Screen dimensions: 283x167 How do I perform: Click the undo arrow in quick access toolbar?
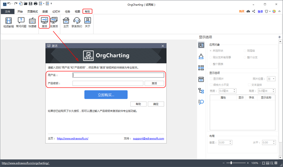click(x=9, y=3)
